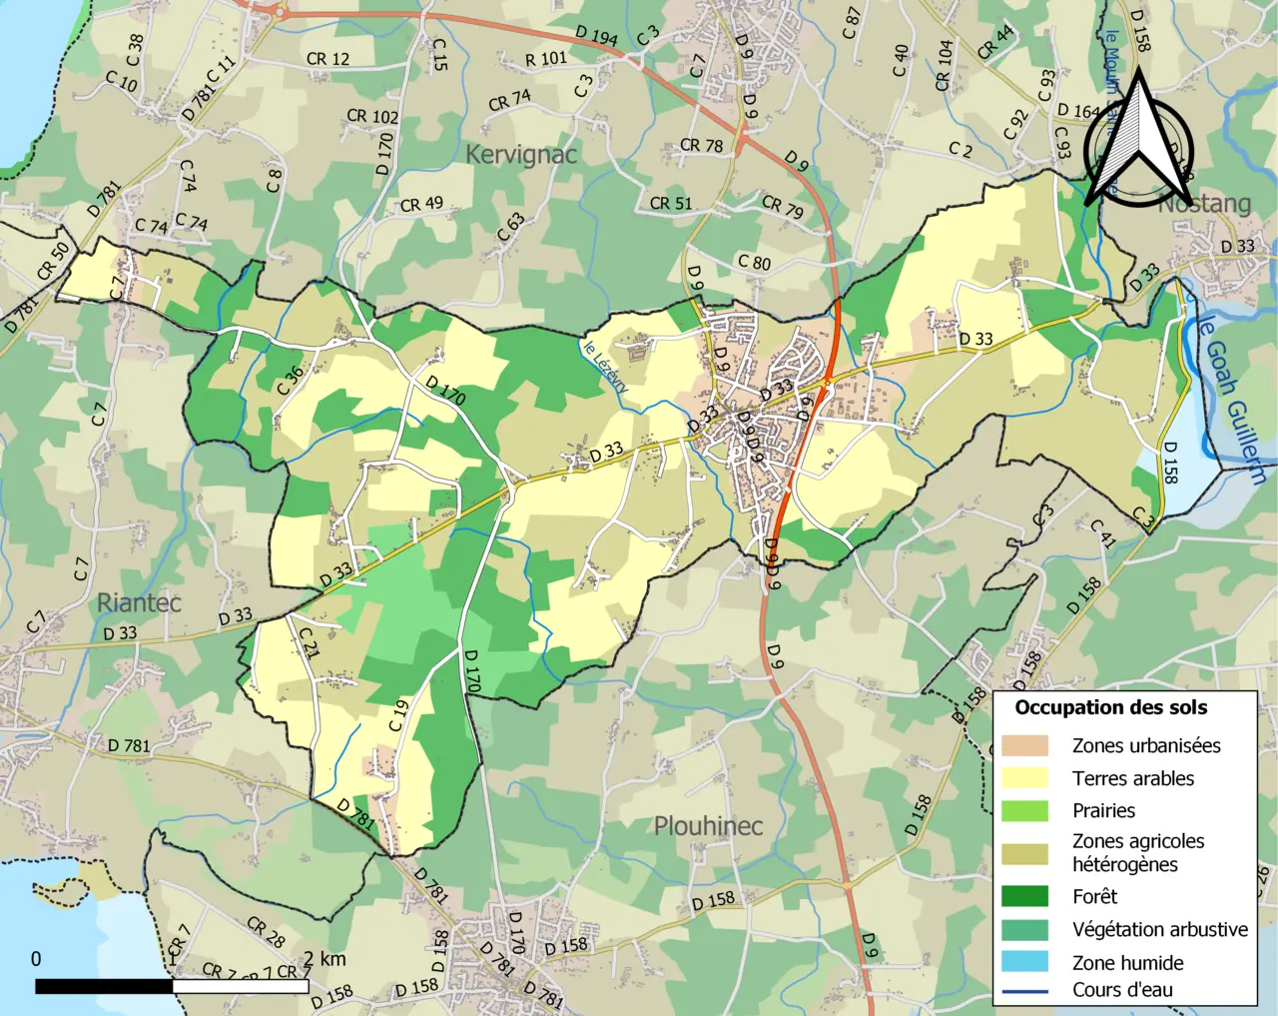Click the 'D 170' label above the D 33 road

(x=445, y=390)
